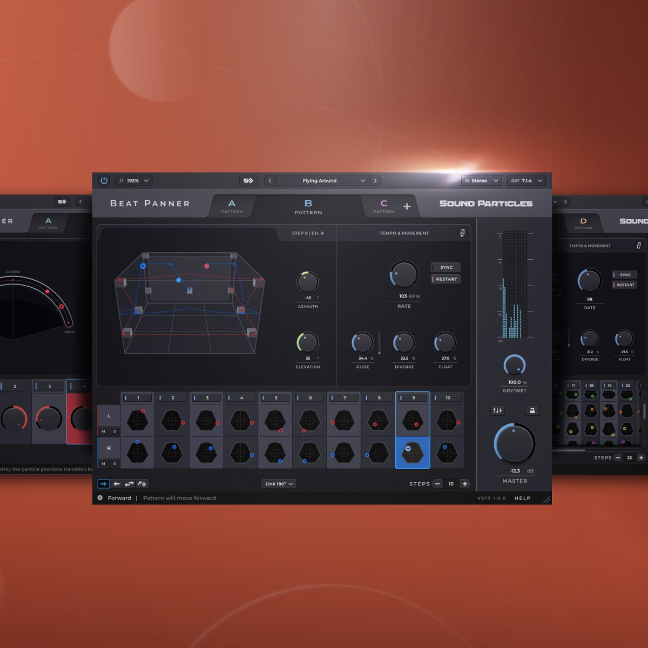Click previous preset arrow in left background window

80,201
